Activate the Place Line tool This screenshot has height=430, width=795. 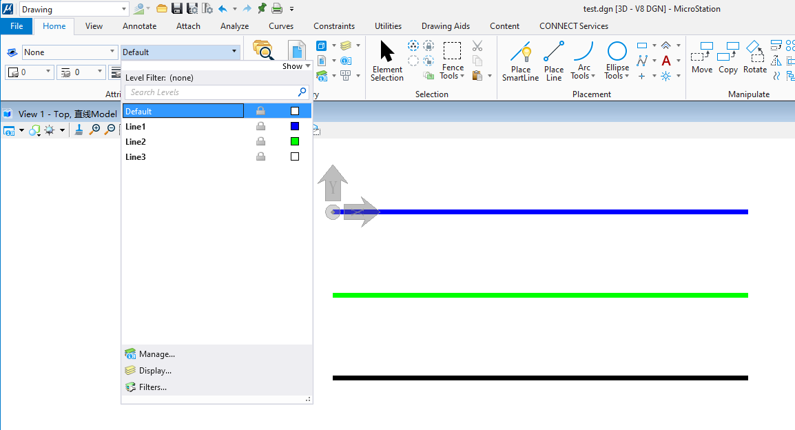(554, 61)
